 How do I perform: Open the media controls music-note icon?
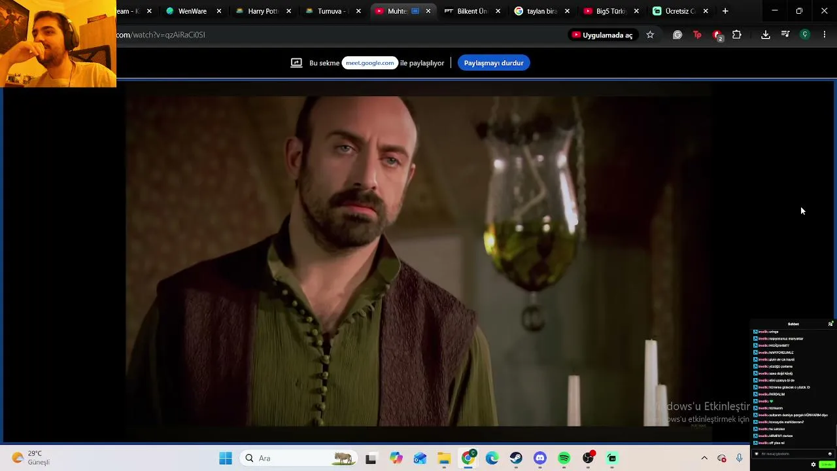[785, 35]
